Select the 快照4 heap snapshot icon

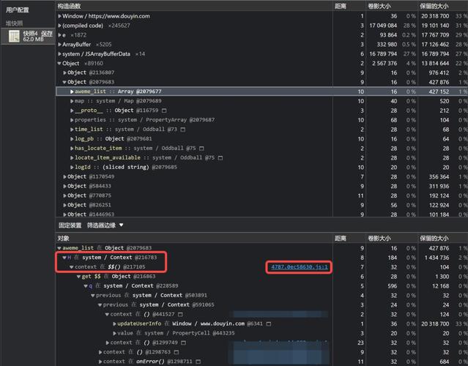(14, 36)
